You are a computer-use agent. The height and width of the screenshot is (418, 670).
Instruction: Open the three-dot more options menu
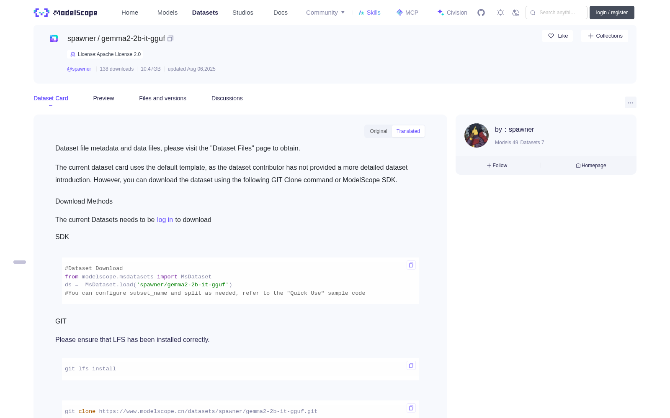point(631,102)
